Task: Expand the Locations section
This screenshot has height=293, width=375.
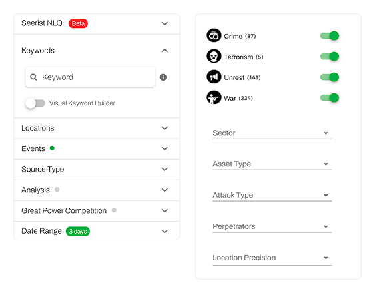Action: [97, 129]
